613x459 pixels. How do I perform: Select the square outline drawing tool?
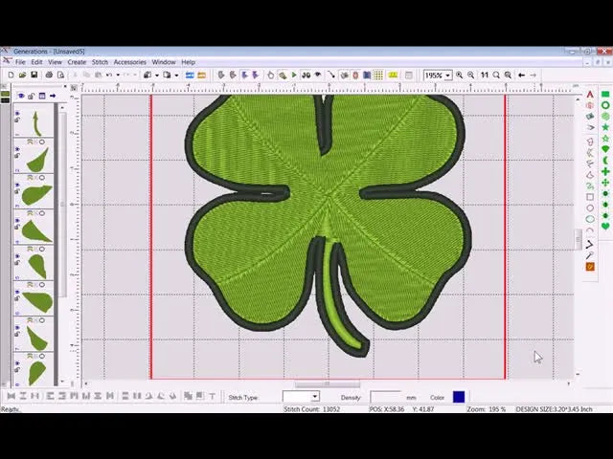click(x=590, y=197)
